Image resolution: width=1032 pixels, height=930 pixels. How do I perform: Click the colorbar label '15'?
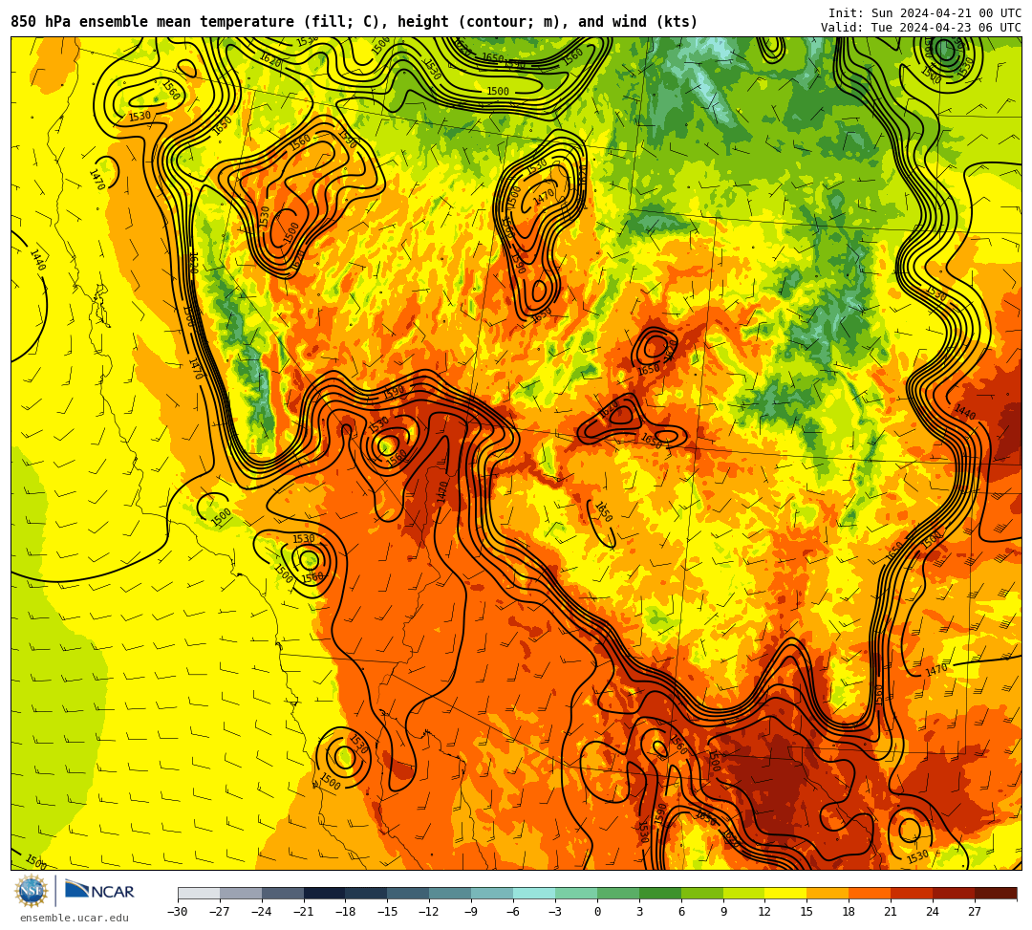tap(806, 912)
